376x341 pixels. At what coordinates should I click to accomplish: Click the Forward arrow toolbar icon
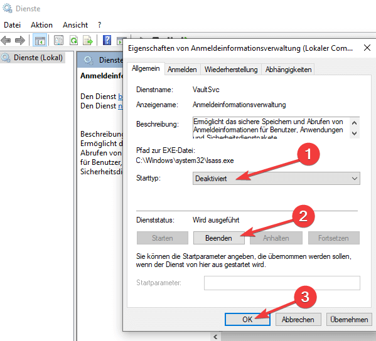(19, 40)
